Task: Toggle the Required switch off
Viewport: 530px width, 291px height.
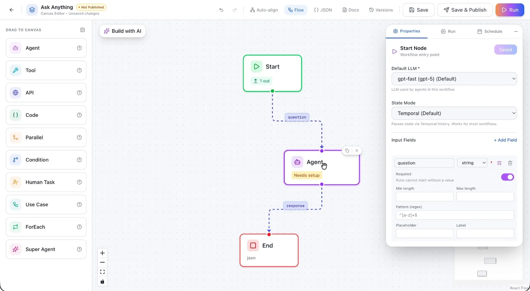Action: (x=507, y=177)
